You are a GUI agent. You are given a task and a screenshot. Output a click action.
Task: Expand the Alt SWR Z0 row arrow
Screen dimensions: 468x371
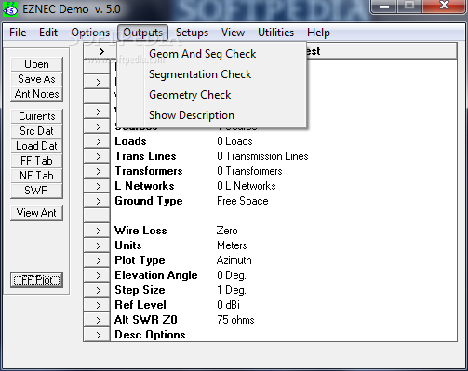[97, 320]
